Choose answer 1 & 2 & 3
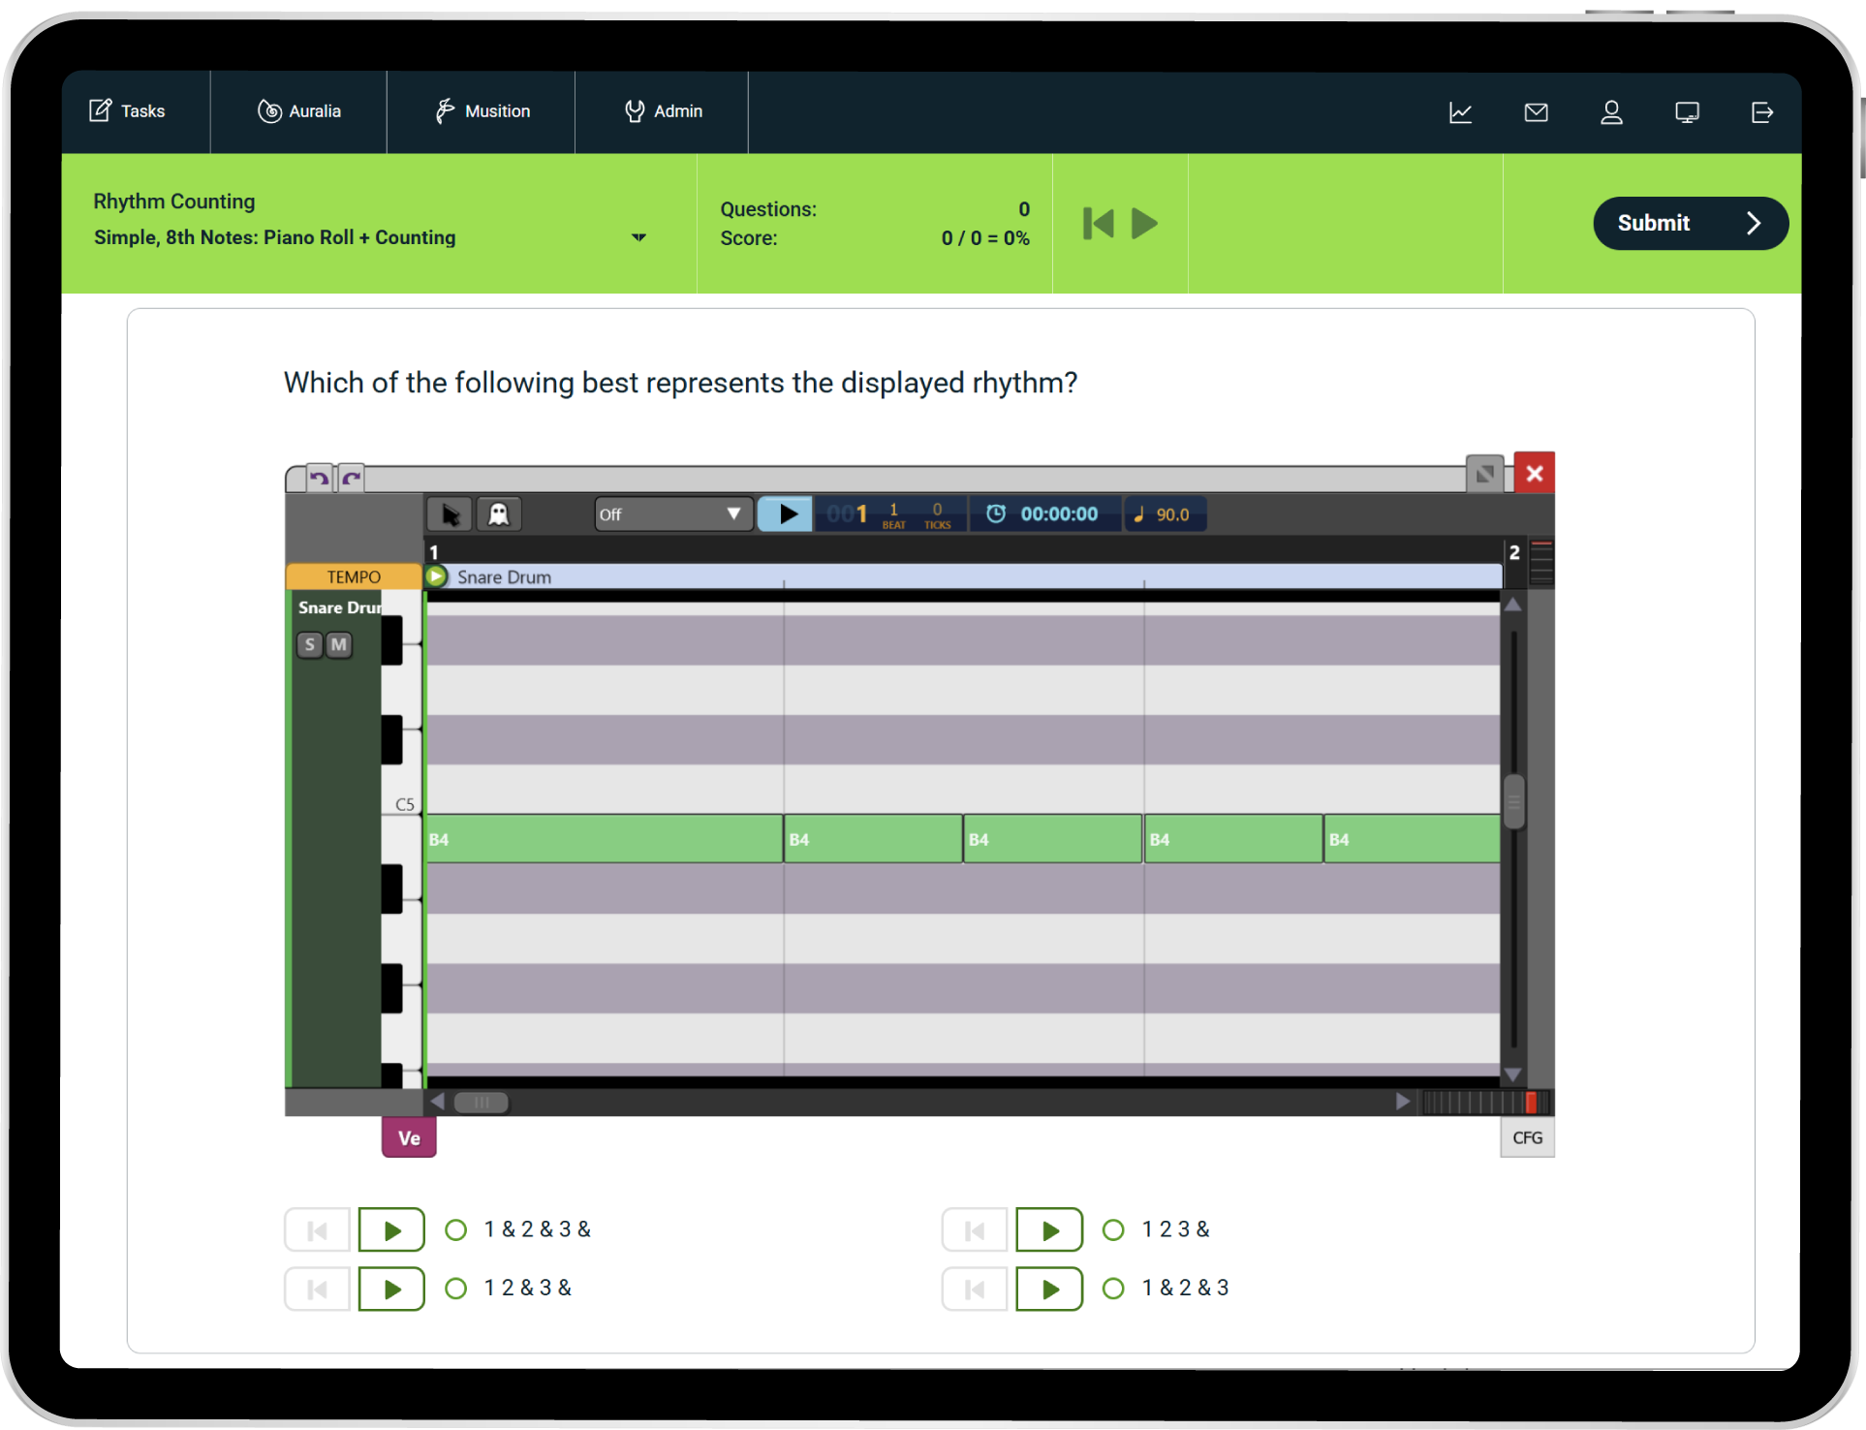 point(1114,1289)
